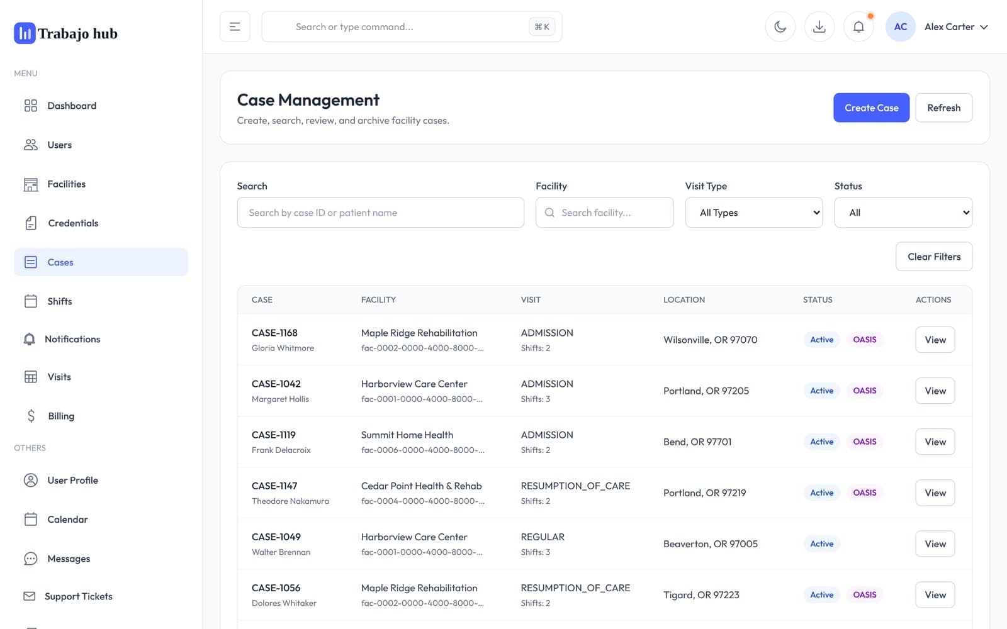1007x629 pixels.
Task: Click the top Search or type command box
Action: (412, 26)
